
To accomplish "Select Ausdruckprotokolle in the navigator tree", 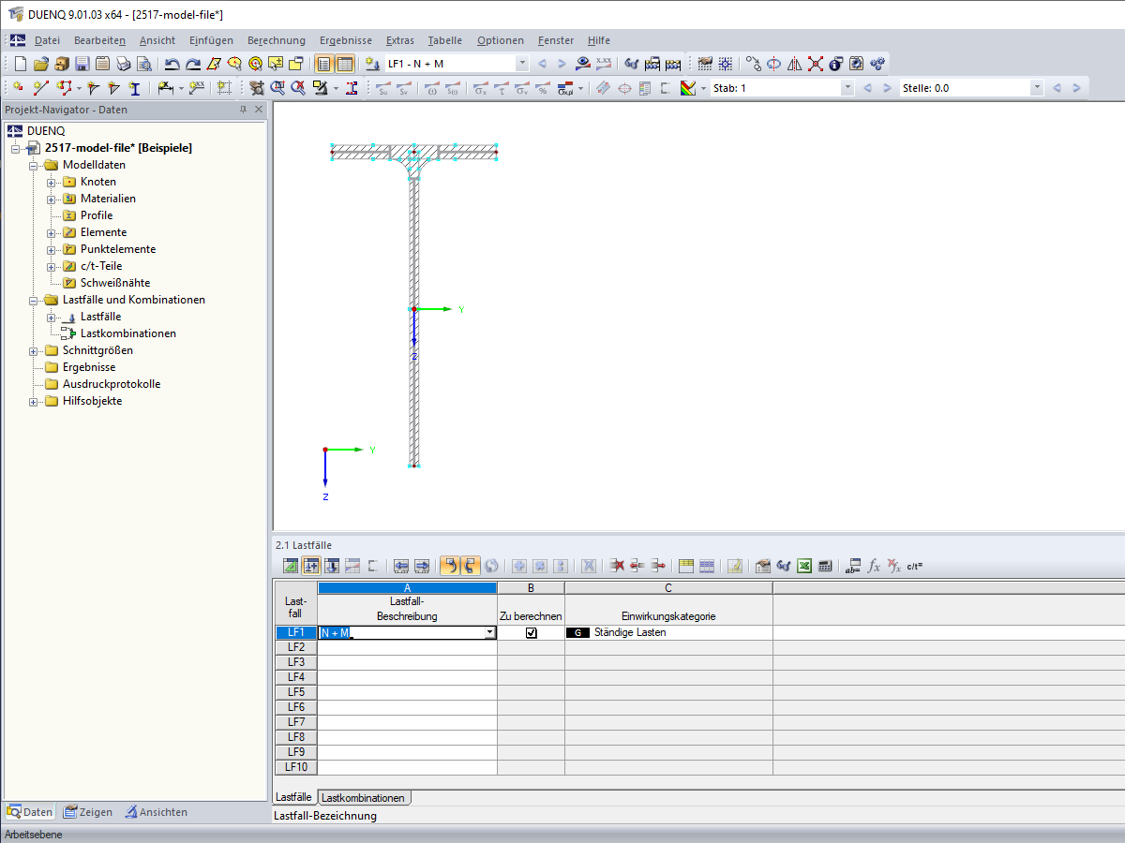I will pos(112,384).
